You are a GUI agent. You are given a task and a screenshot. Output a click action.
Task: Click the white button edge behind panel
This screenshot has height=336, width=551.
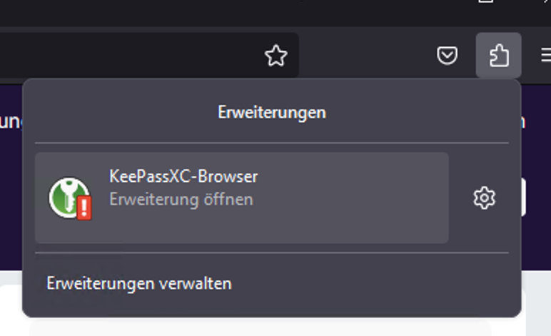tap(524, 197)
